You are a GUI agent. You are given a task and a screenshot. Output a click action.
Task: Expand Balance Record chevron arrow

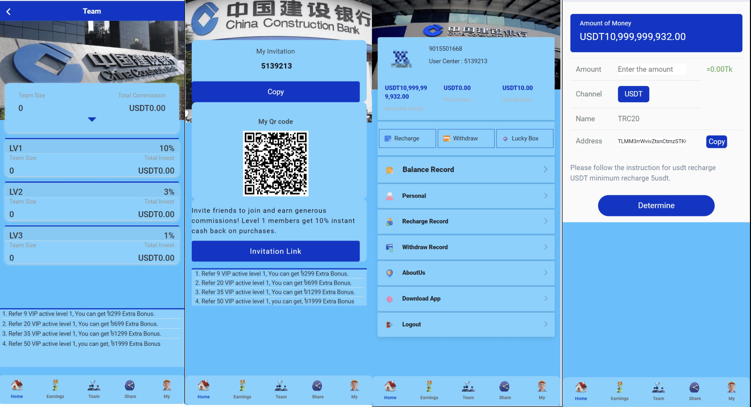546,169
